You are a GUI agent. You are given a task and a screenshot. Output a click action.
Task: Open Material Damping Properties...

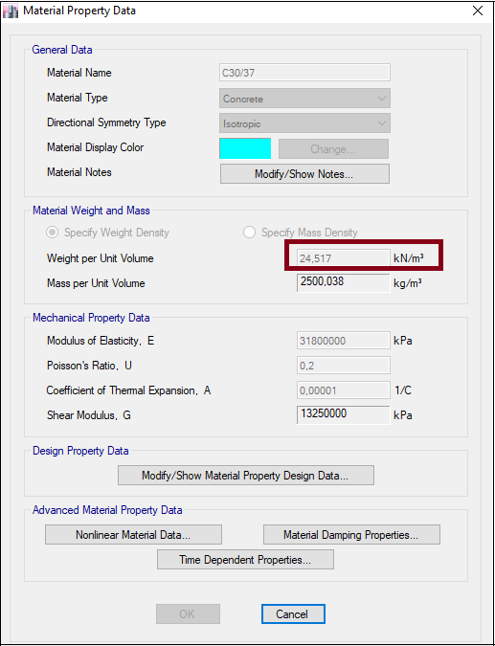coord(351,535)
